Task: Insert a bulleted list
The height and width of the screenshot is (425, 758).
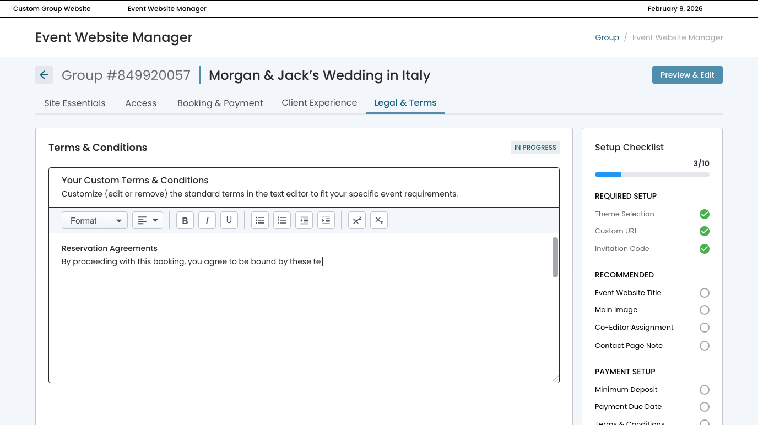Action: [260, 220]
